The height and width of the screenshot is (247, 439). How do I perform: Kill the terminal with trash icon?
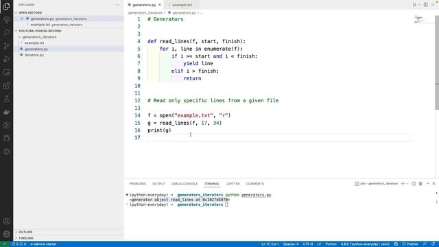click(420, 184)
